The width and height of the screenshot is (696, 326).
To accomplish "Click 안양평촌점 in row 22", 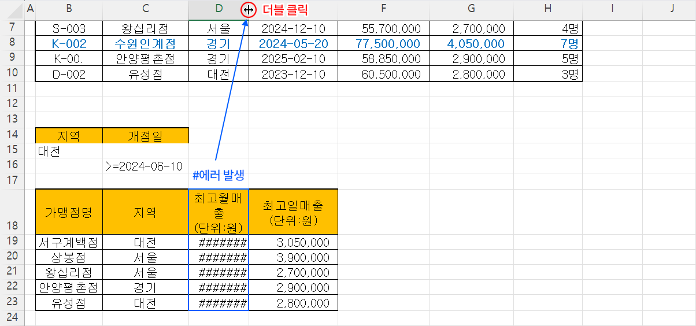I will [x=69, y=287].
